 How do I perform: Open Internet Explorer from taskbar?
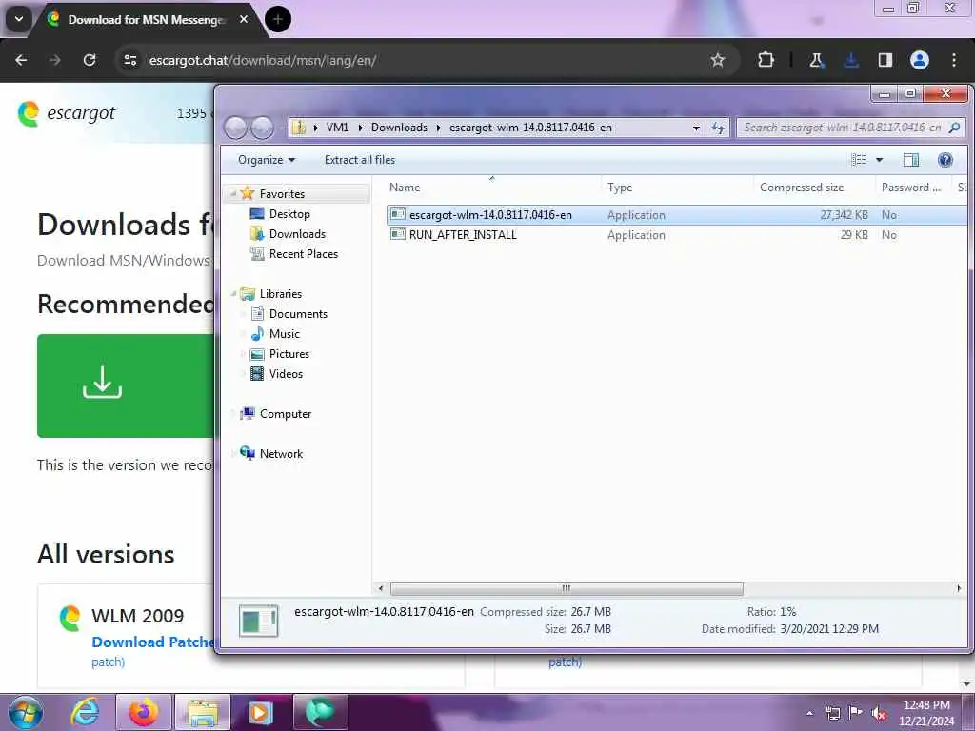pyautogui.click(x=85, y=712)
